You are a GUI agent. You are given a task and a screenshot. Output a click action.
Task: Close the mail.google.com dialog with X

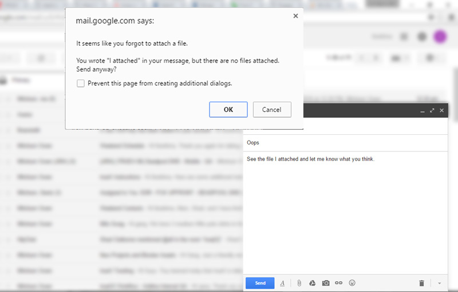coord(295,16)
